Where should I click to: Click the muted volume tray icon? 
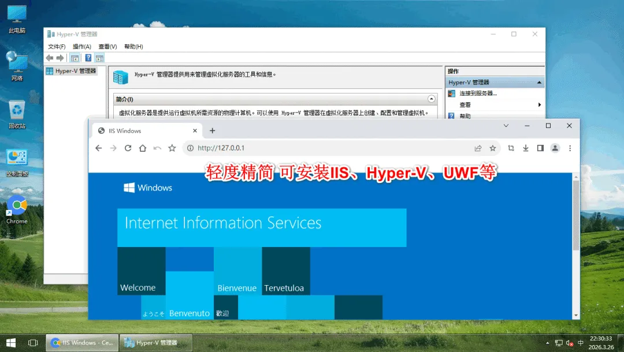pyautogui.click(x=570, y=343)
